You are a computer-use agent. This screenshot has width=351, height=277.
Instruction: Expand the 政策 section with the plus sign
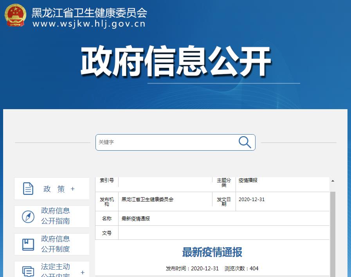pos(72,189)
